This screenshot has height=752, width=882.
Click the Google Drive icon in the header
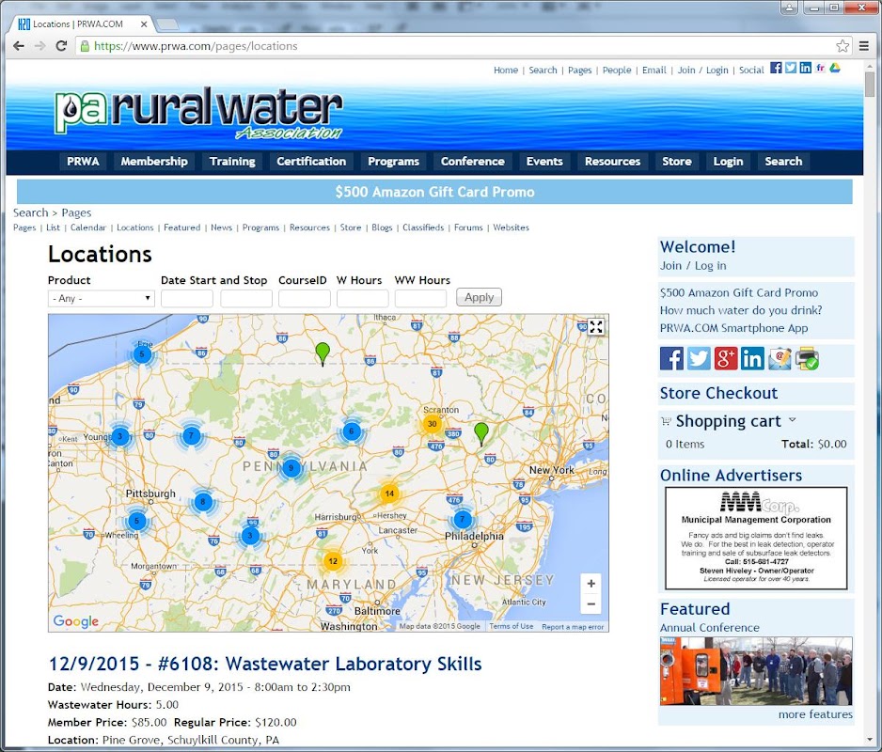pyautogui.click(x=835, y=68)
